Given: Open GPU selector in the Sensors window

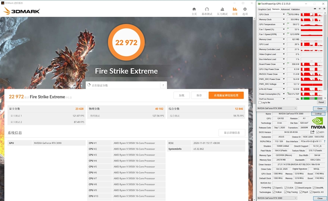Looking at the screenshot, I should coord(277,108).
